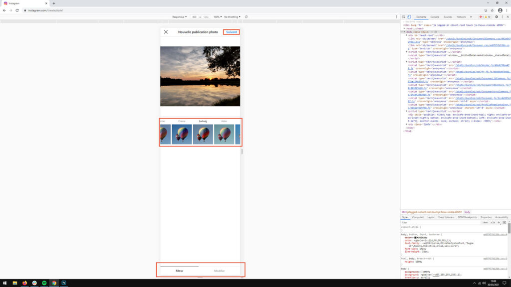Switch to the Event Listeners pane tab
This screenshot has height=287, width=511.
click(446, 217)
